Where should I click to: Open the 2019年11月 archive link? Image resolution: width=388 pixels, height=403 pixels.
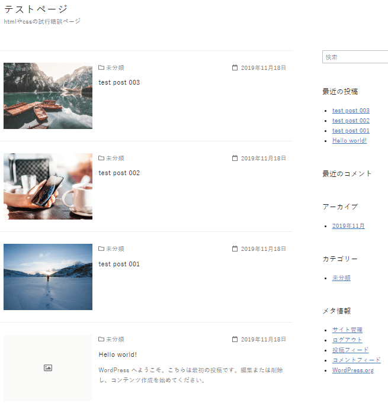(348, 226)
